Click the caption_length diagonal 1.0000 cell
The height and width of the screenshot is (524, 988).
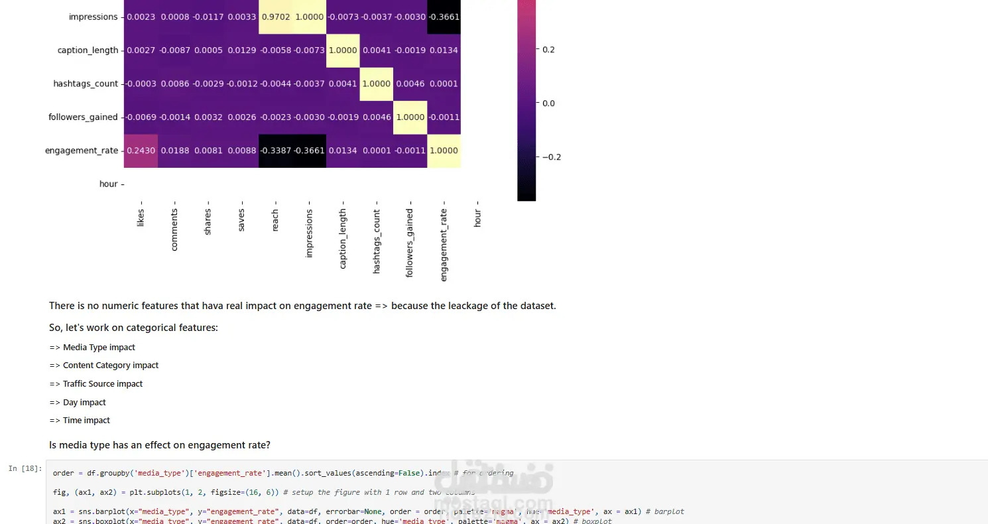tap(343, 50)
